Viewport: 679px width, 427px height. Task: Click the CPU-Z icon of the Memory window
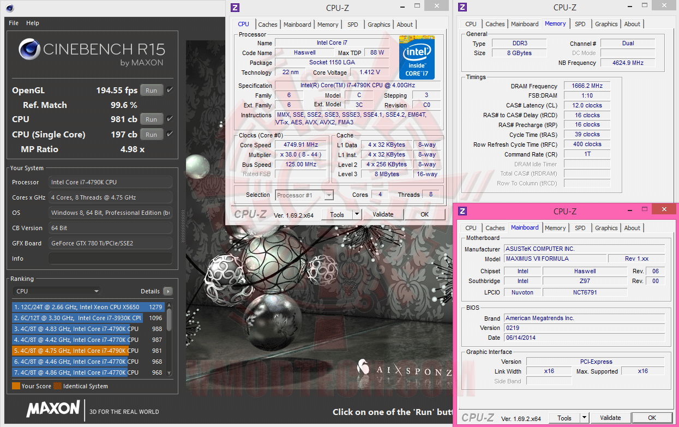pyautogui.click(x=462, y=8)
